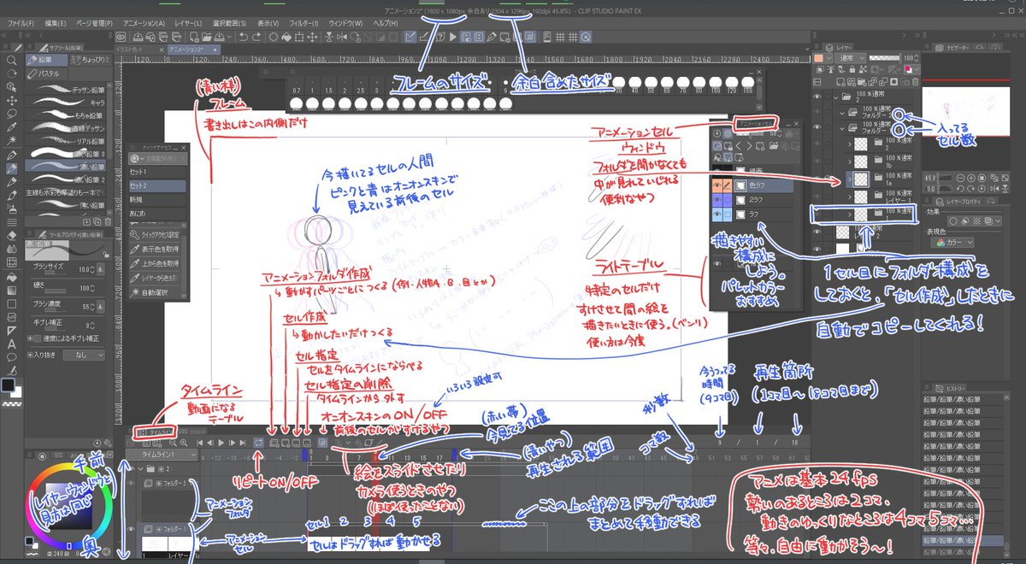Expand the 1a cel folder in Layer panel
1026x564 pixels.
coord(850,179)
